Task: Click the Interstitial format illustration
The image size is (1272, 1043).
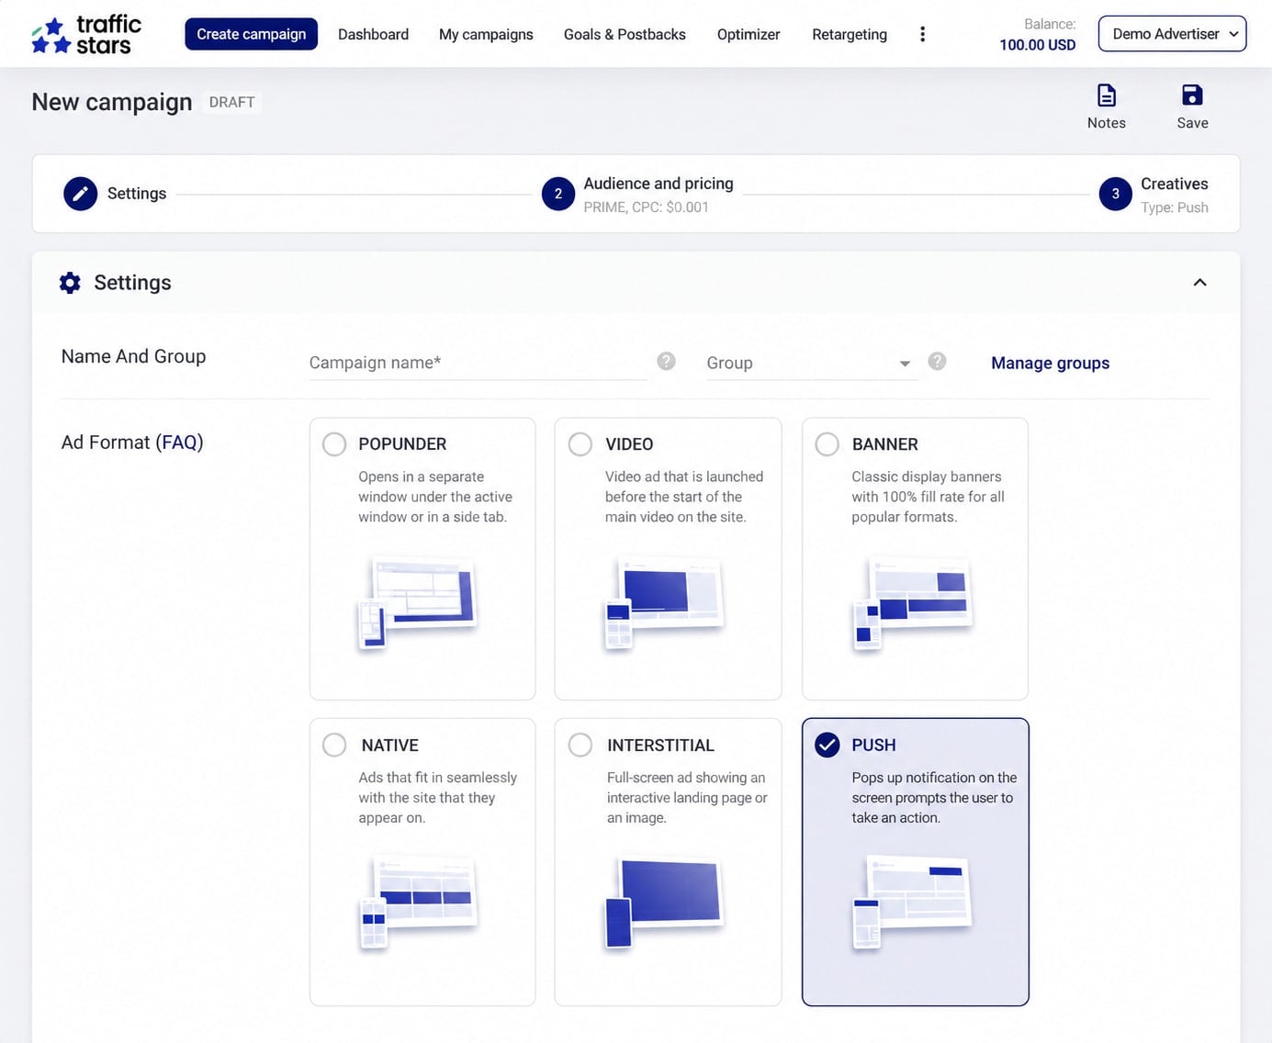Action: (x=664, y=903)
